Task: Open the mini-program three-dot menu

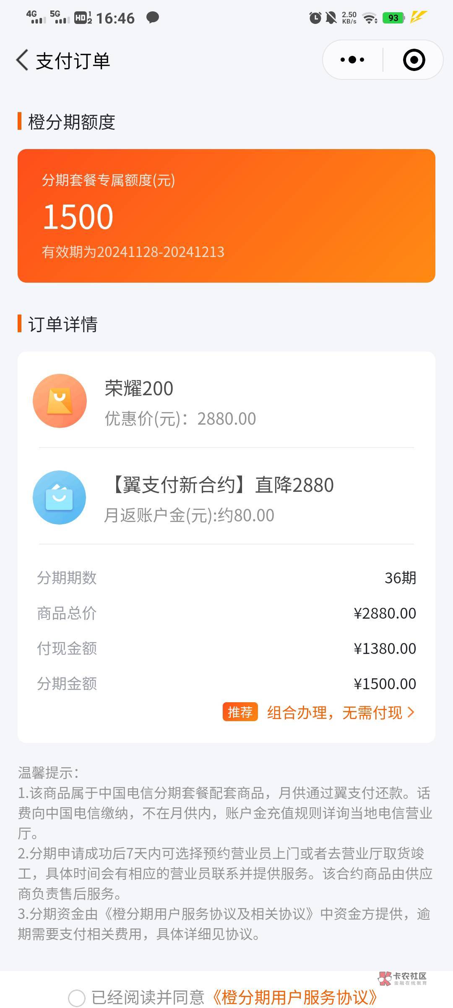Action: click(352, 60)
